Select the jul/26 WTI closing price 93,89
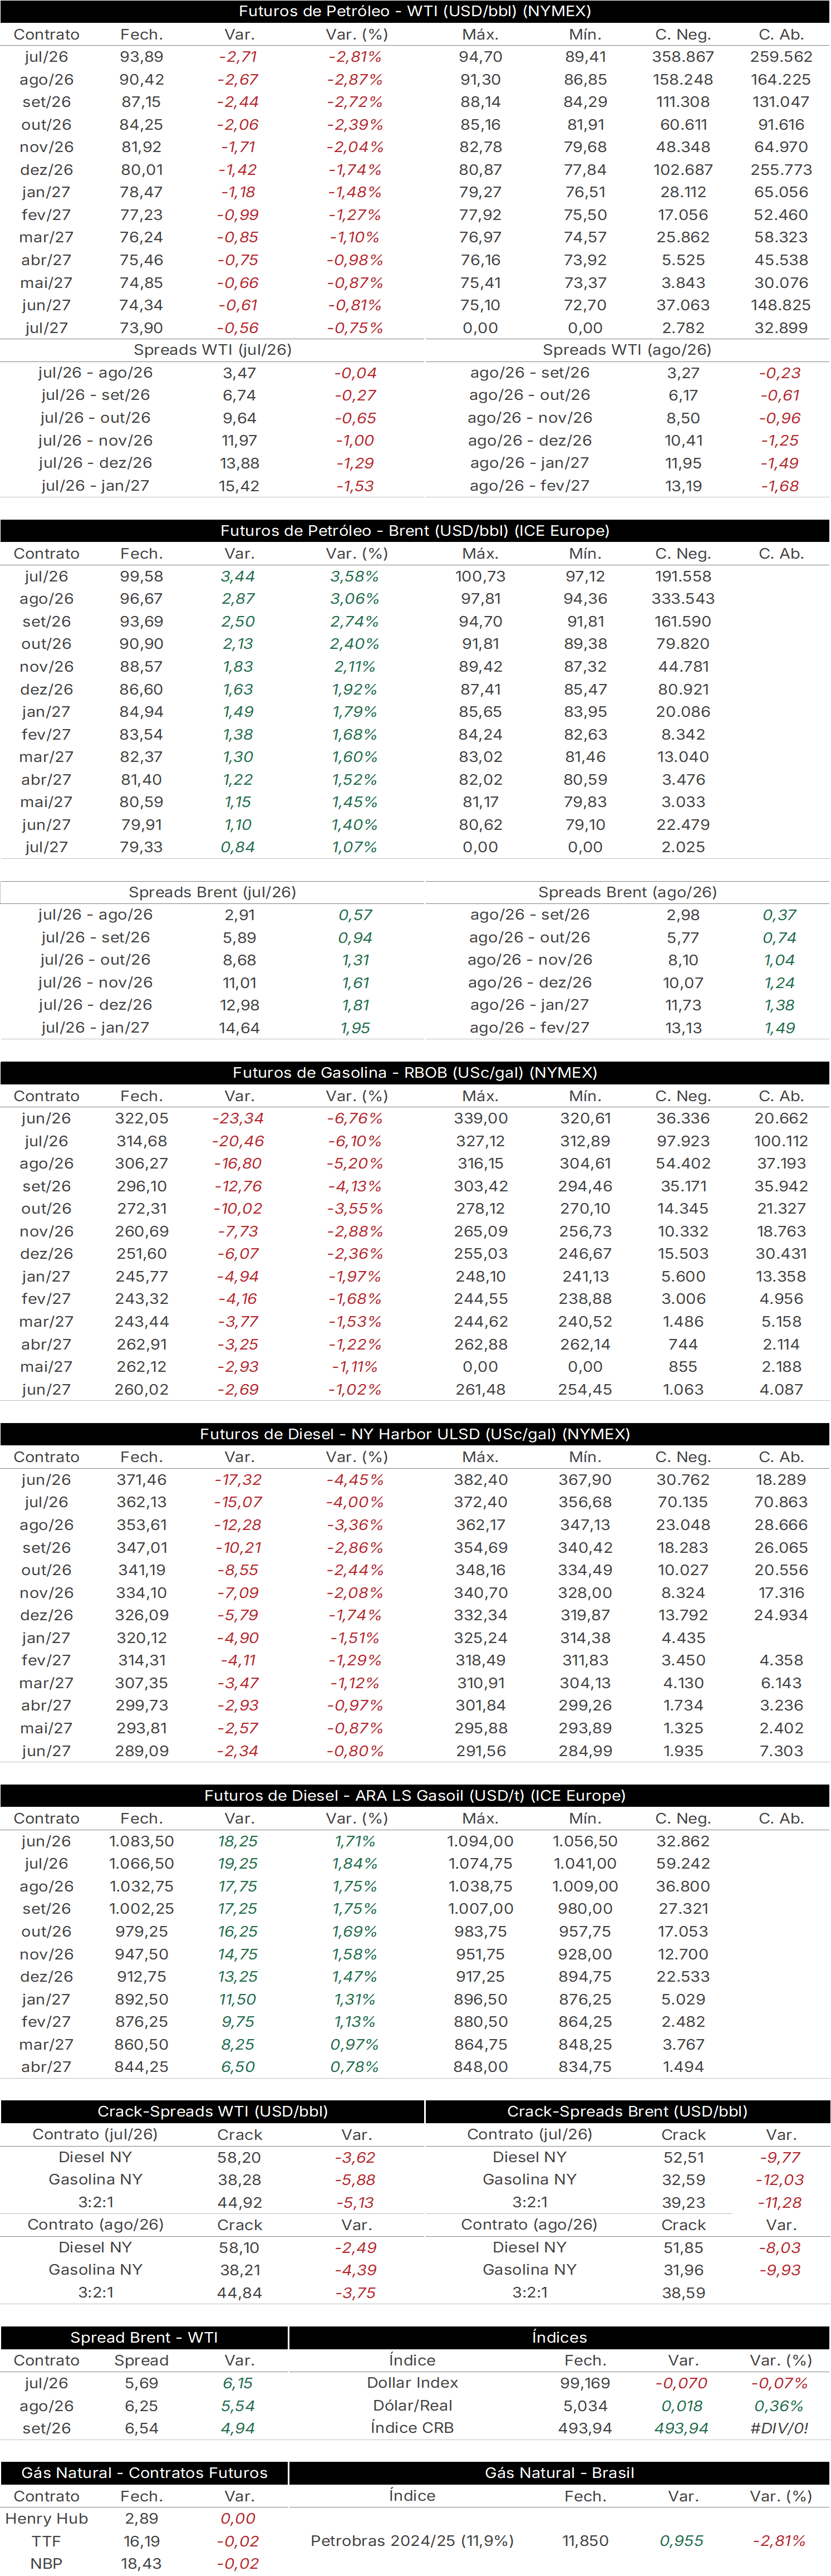This screenshot has width=831, height=2576. pos(142,57)
